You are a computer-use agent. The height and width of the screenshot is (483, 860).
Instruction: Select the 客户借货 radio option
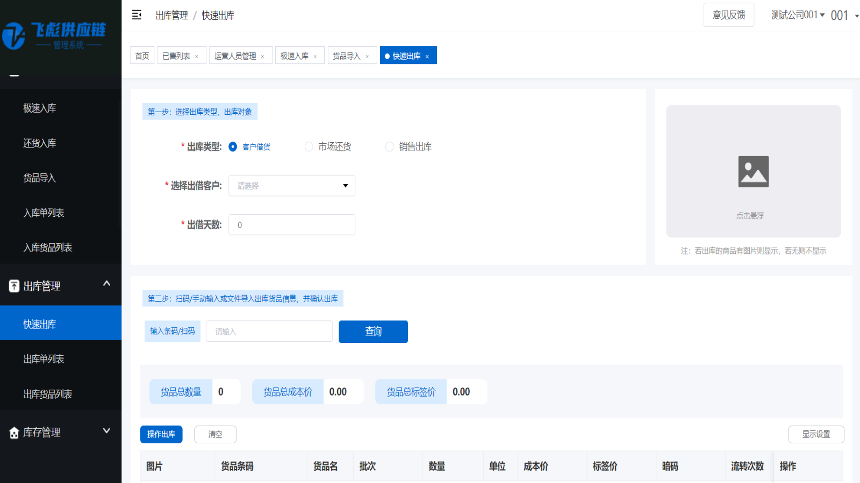(232, 147)
